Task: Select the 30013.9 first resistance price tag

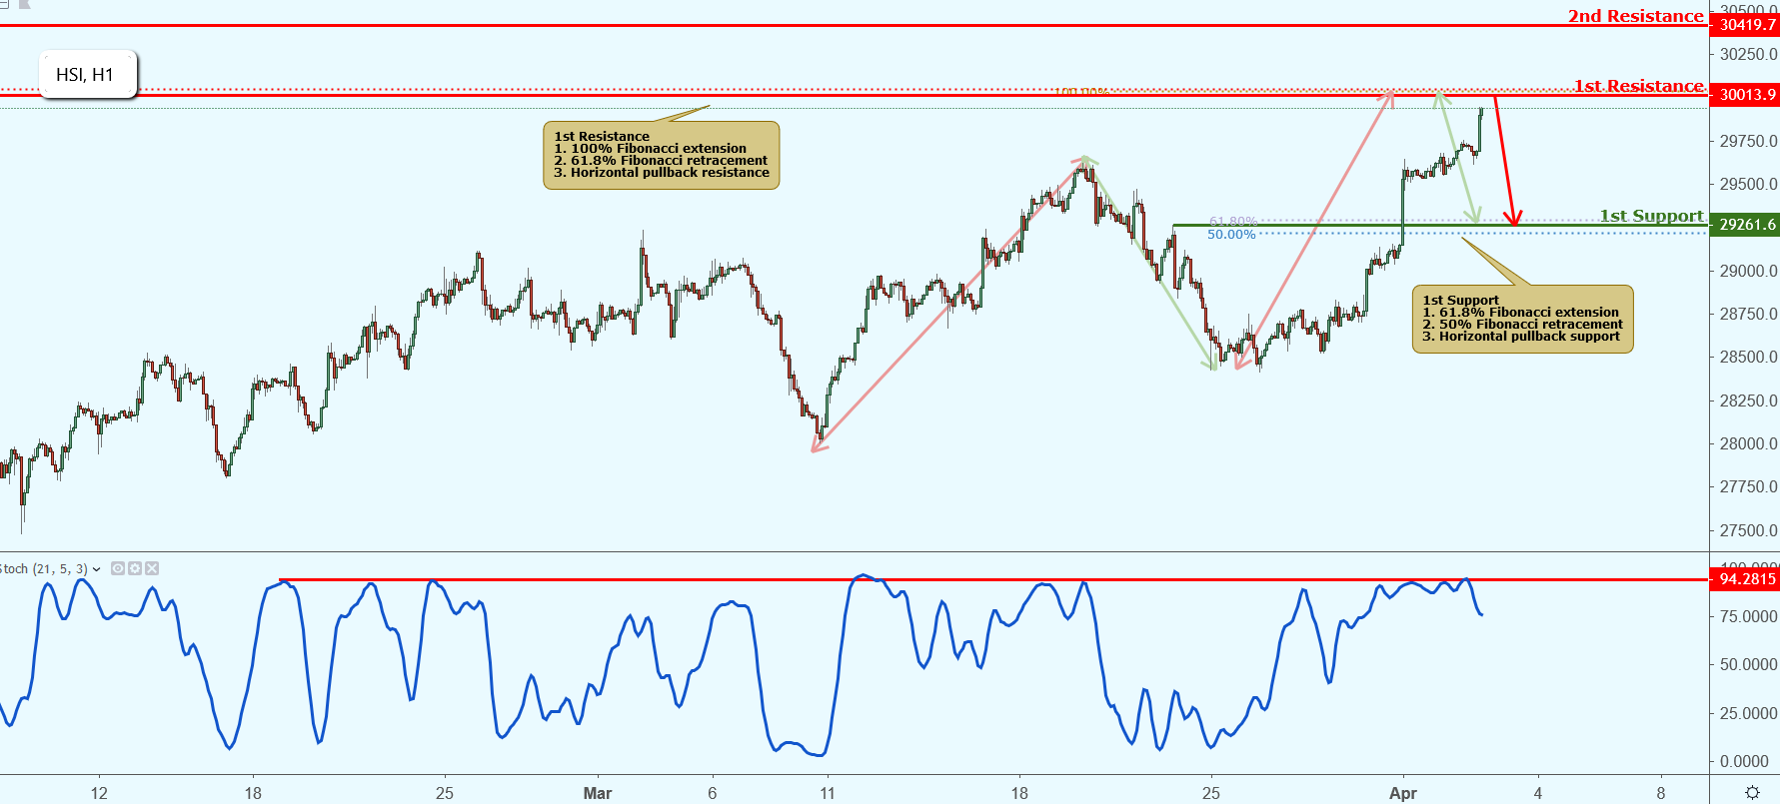Action: [x=1746, y=95]
